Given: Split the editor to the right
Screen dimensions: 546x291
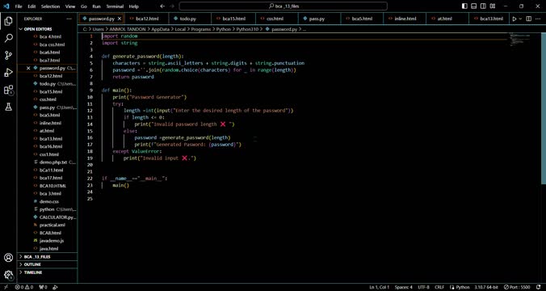Looking at the screenshot, I should (528, 19).
